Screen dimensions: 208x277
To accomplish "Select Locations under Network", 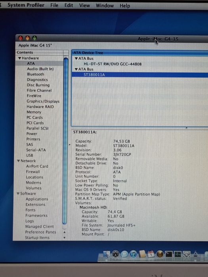I will pyautogui.click(x=34, y=177).
